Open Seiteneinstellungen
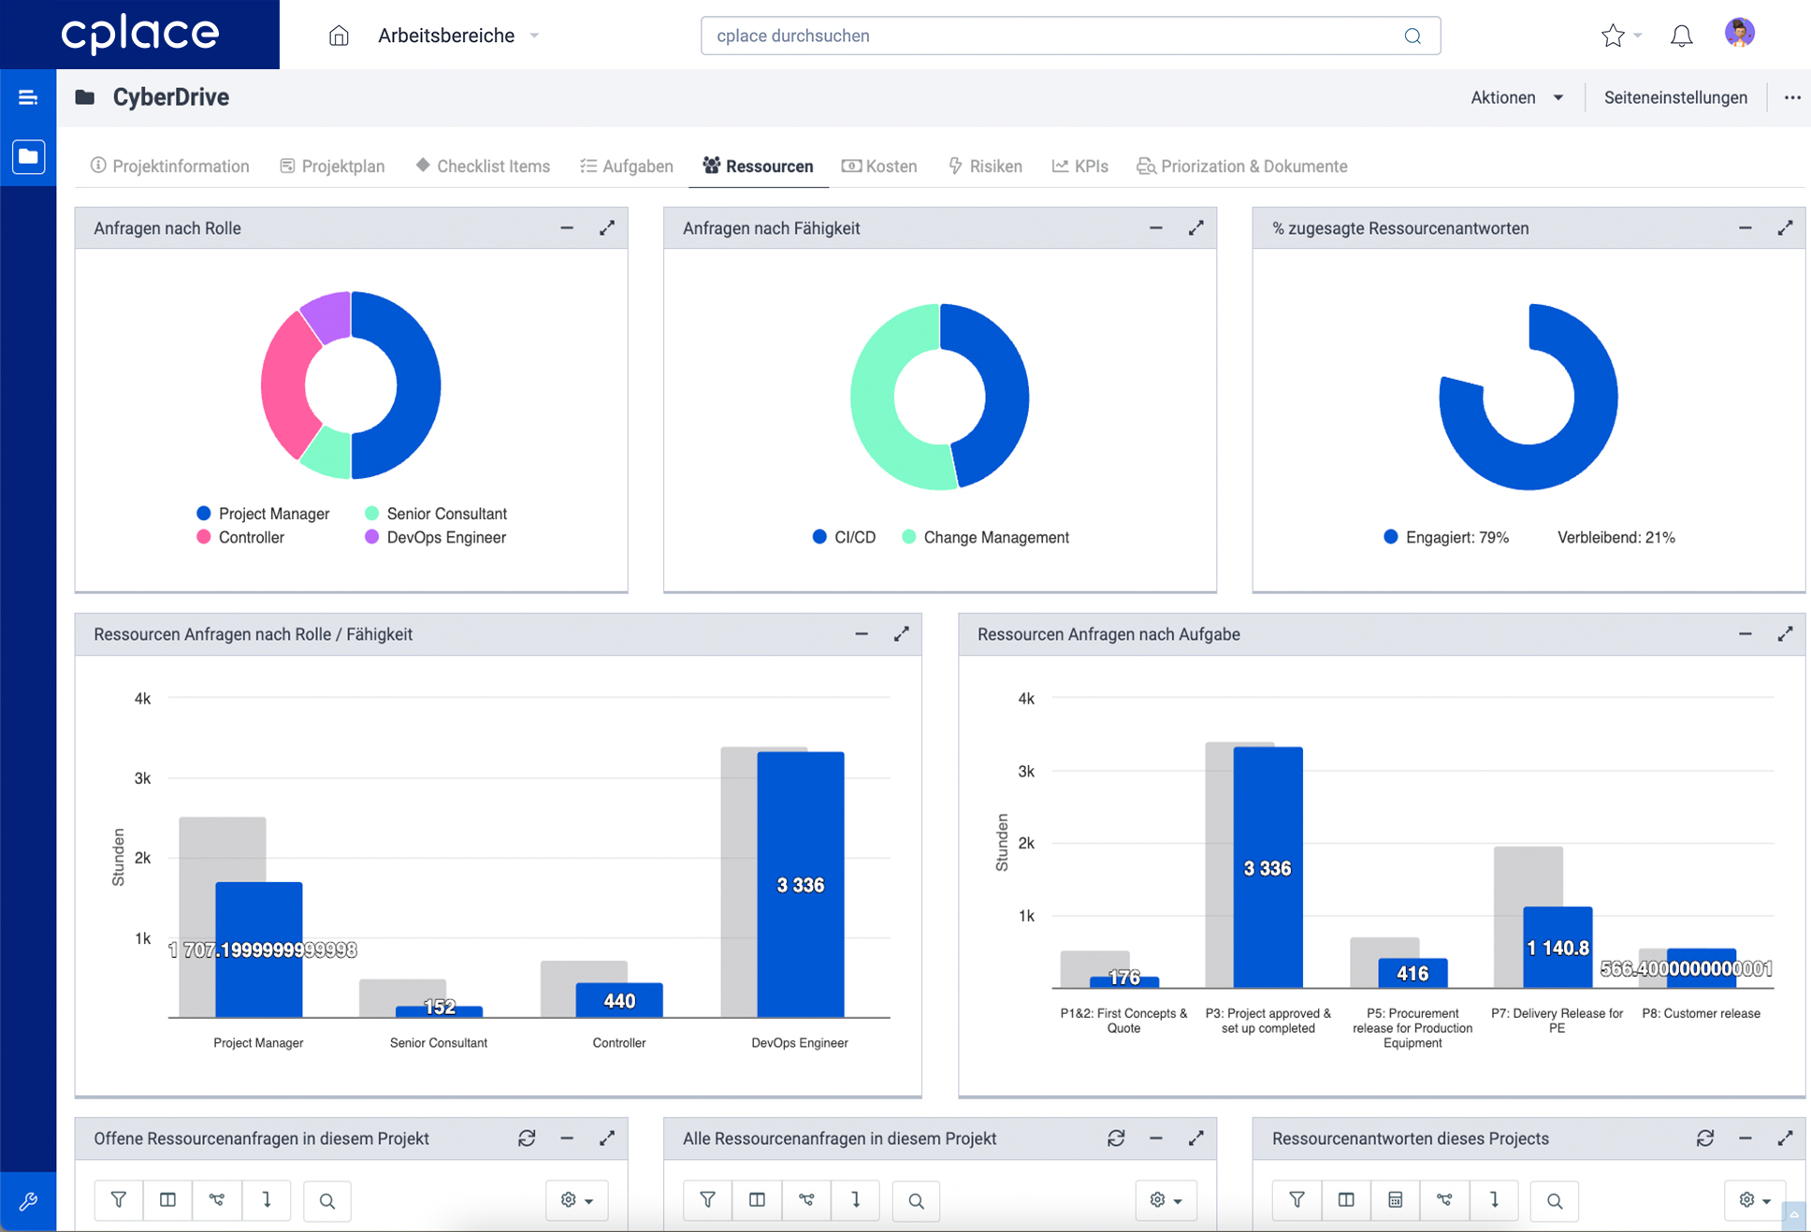This screenshot has height=1232, width=1811. coord(1675,97)
